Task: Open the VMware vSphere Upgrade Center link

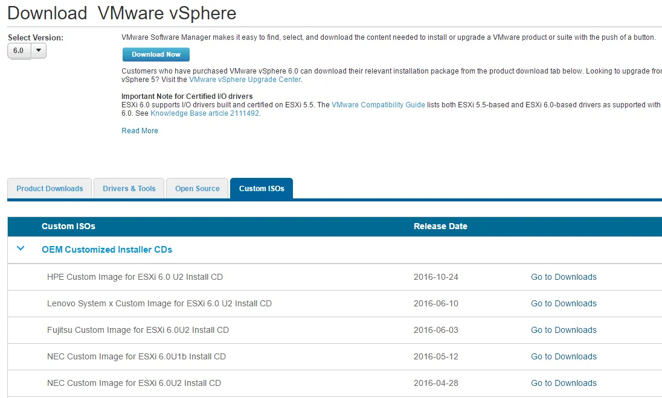Action: [245, 80]
